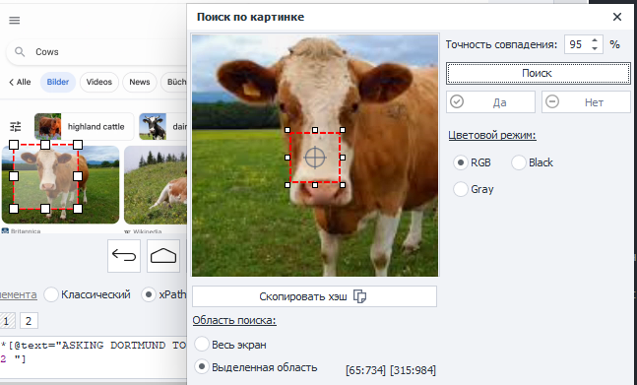
Task: Click the Нет button
Action: pyautogui.click(x=586, y=102)
